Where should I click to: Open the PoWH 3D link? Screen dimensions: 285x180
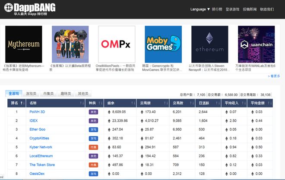[x=37, y=112]
